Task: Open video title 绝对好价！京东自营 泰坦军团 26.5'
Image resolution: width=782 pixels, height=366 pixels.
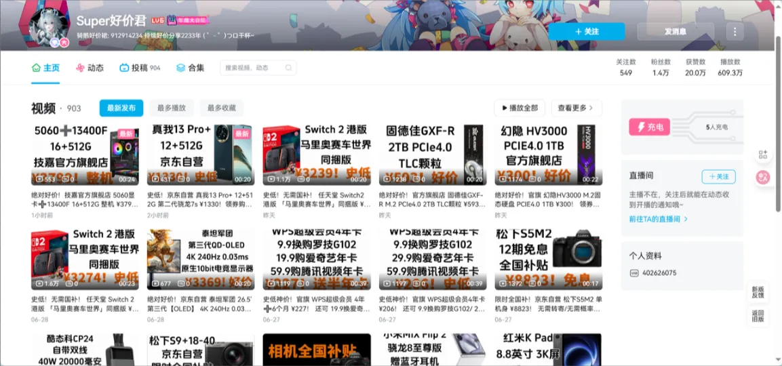Action: [x=201, y=304]
